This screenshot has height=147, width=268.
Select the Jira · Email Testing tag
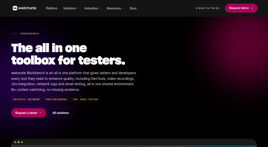[x=85, y=100]
